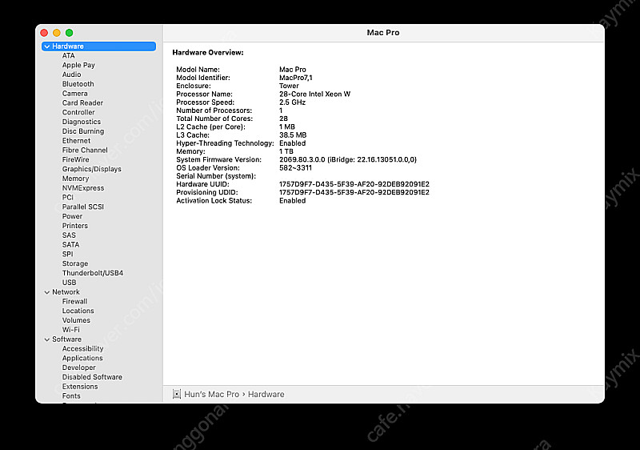Click the MacPro7,1 model identifier value
Screen dimensions: 640x450
(296, 78)
